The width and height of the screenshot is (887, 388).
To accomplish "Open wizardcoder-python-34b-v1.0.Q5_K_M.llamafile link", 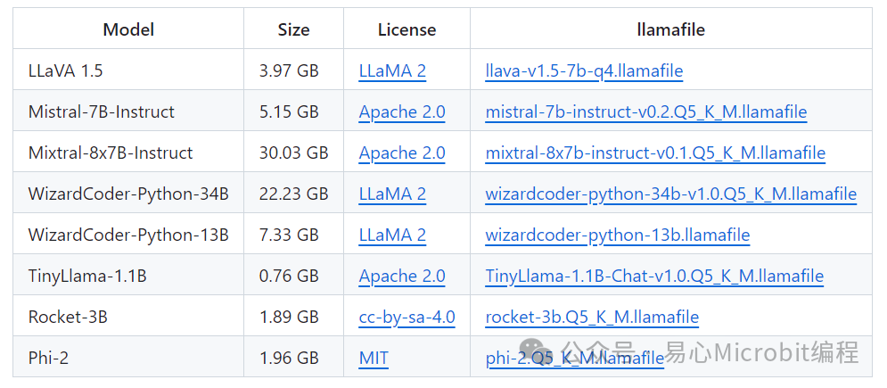I will (x=671, y=194).
